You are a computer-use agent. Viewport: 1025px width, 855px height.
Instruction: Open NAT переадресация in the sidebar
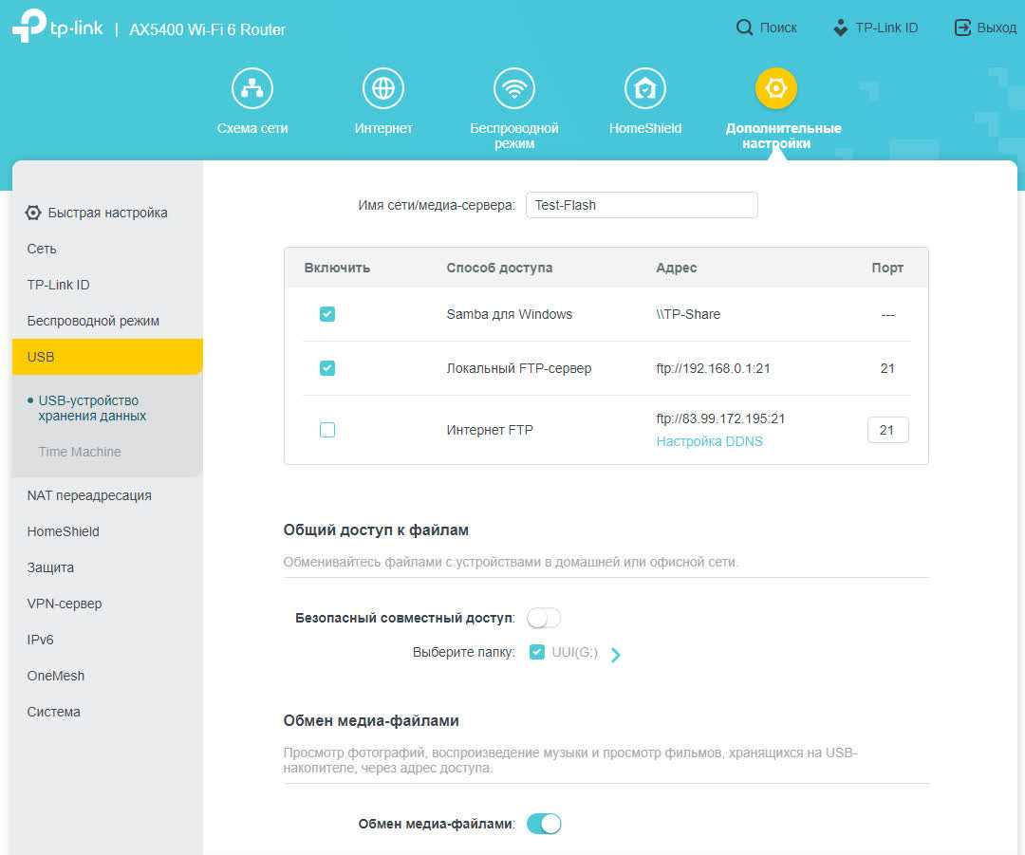pos(89,495)
